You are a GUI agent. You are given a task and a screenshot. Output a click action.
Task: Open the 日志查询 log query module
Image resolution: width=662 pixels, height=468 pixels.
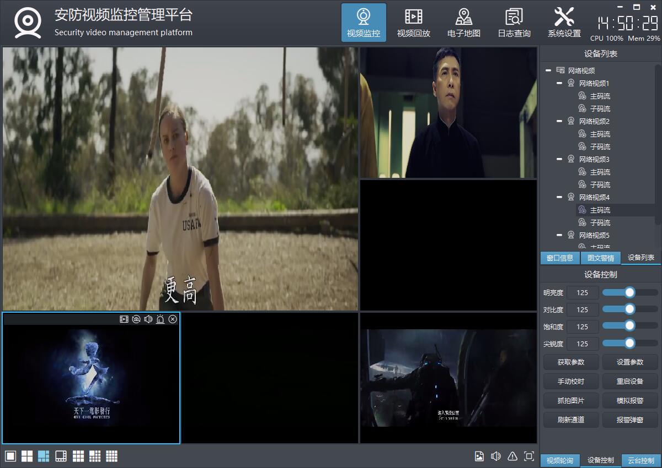pyautogui.click(x=514, y=23)
